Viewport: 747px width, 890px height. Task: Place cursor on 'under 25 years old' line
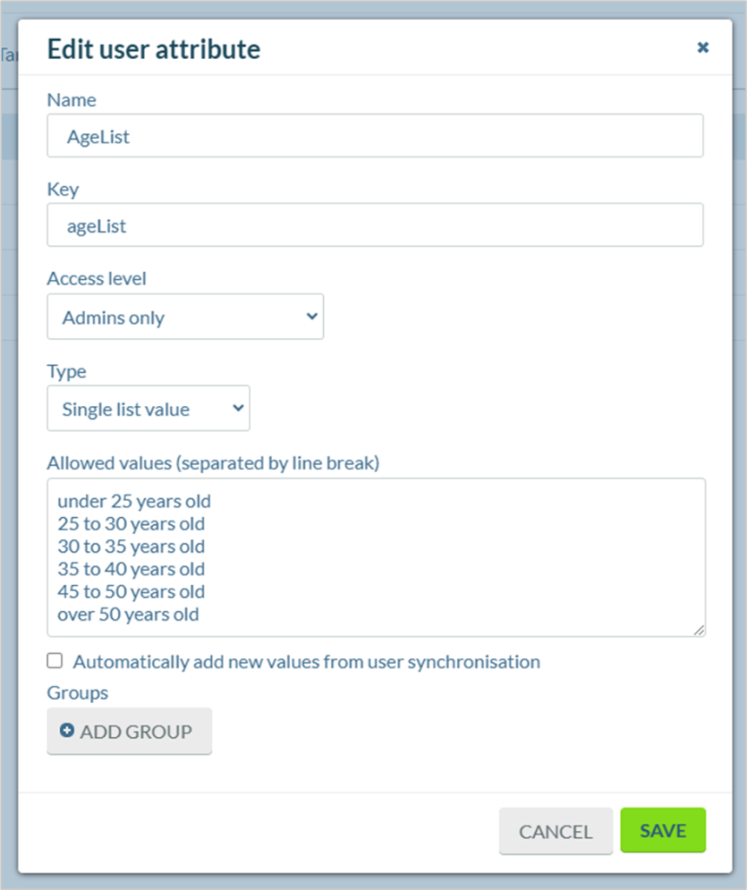coord(134,501)
